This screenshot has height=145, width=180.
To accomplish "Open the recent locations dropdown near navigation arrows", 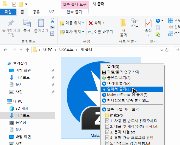I will click(x=21, y=50).
